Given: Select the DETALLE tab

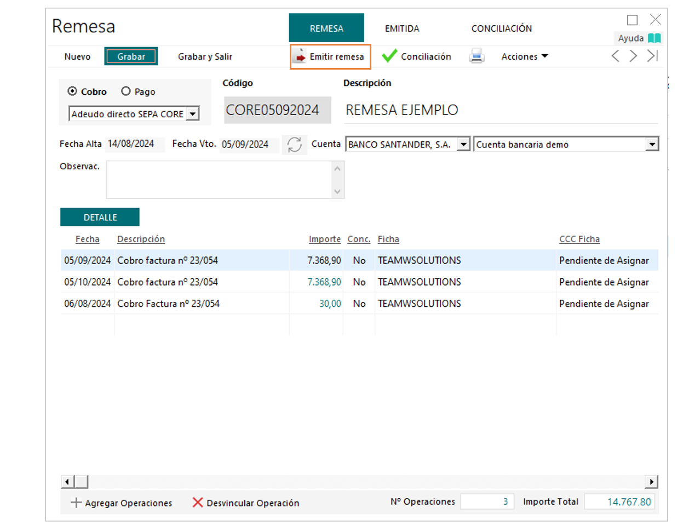Looking at the screenshot, I should (100, 217).
